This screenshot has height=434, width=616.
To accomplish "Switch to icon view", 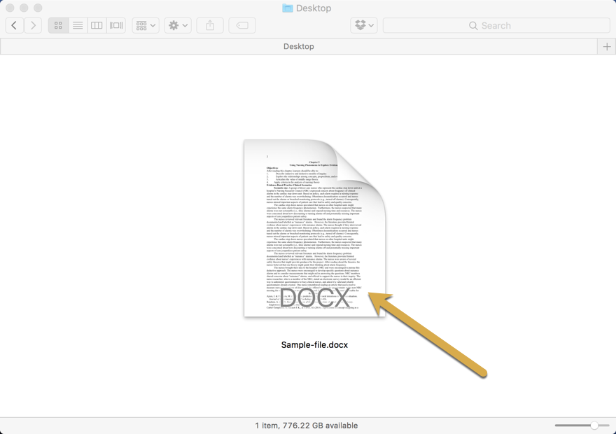I will click(58, 25).
